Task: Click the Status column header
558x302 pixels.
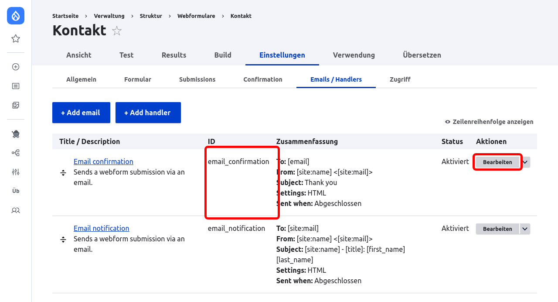Action: point(452,141)
